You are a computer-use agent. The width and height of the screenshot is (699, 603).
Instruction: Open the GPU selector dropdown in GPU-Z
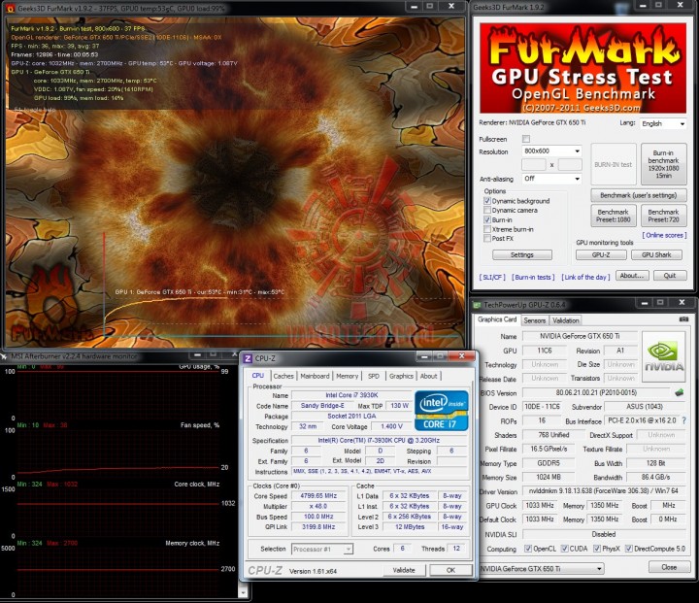coord(542,569)
